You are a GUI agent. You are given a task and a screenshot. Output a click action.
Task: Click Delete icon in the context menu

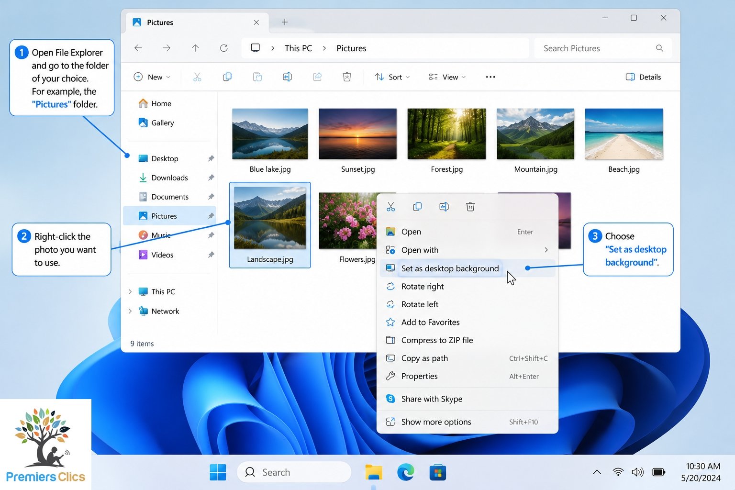click(470, 207)
